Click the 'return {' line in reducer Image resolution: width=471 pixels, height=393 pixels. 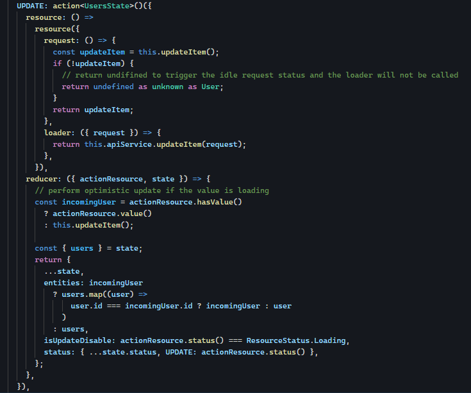[x=53, y=260]
